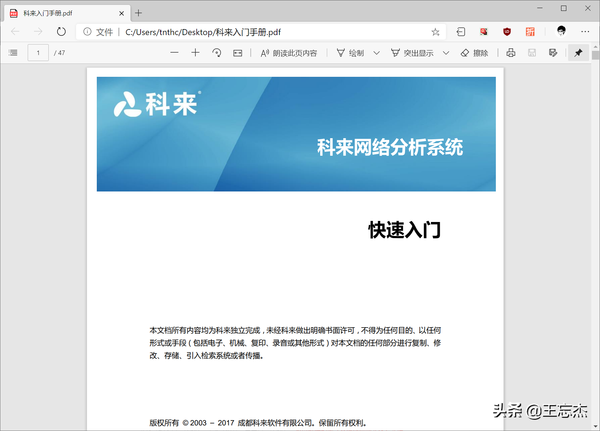Click the save disk icon

pyautogui.click(x=532, y=53)
